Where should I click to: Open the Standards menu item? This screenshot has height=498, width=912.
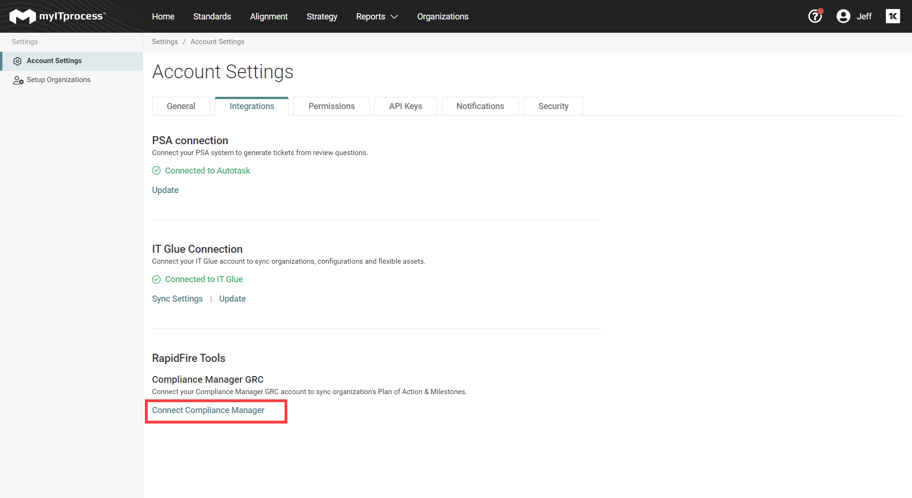pyautogui.click(x=212, y=16)
